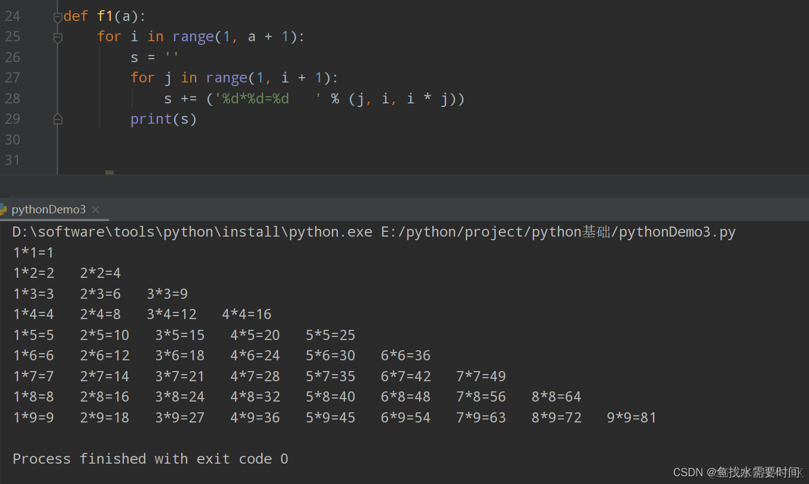Click 'Process finished with exit code 0'

(150, 459)
